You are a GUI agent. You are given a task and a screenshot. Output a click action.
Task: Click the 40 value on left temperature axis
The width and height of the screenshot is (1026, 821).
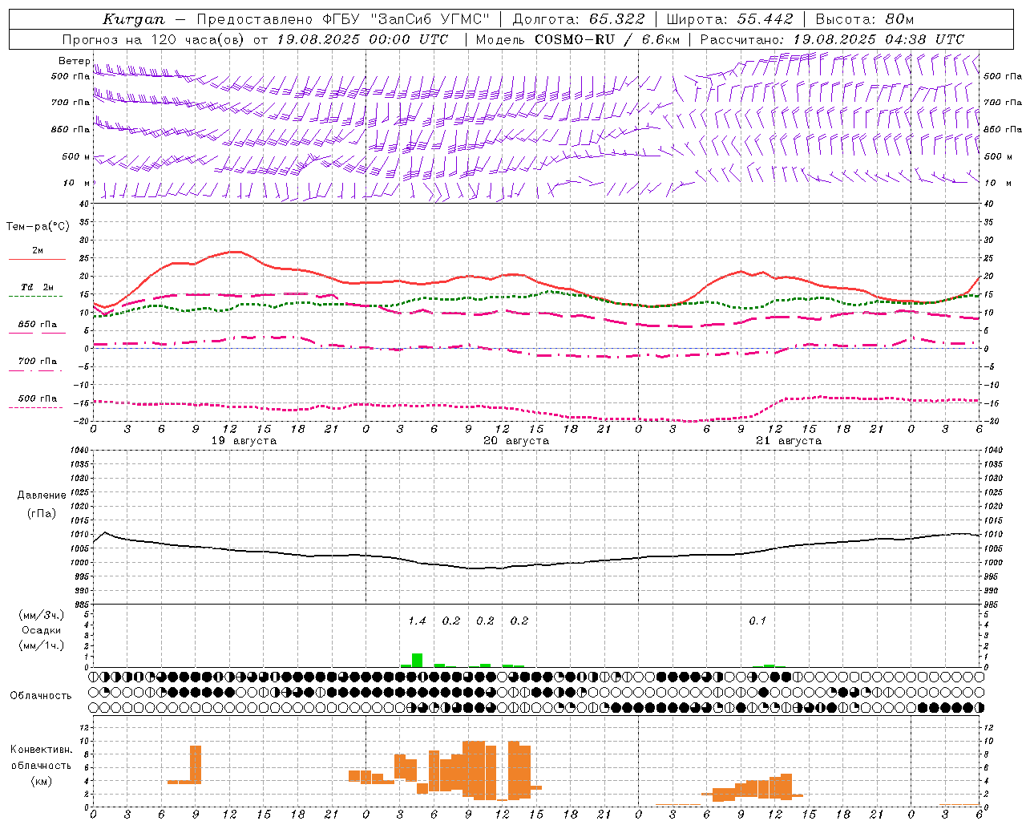83,204
